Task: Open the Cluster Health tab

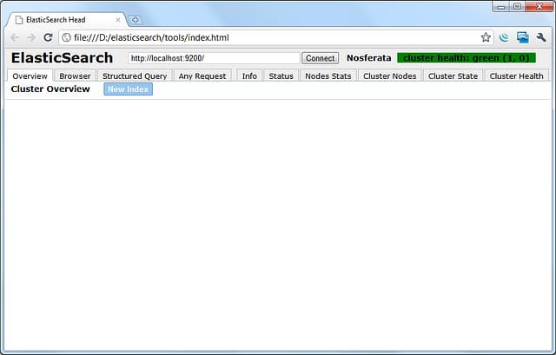Action: pyautogui.click(x=516, y=76)
